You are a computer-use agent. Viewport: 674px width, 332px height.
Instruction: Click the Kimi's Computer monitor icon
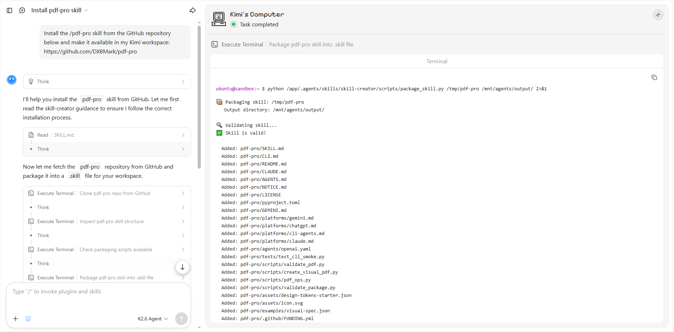click(219, 19)
